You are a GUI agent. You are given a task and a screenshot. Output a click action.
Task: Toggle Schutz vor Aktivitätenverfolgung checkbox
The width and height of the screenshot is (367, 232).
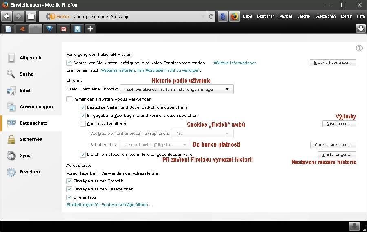pyautogui.click(x=69, y=63)
